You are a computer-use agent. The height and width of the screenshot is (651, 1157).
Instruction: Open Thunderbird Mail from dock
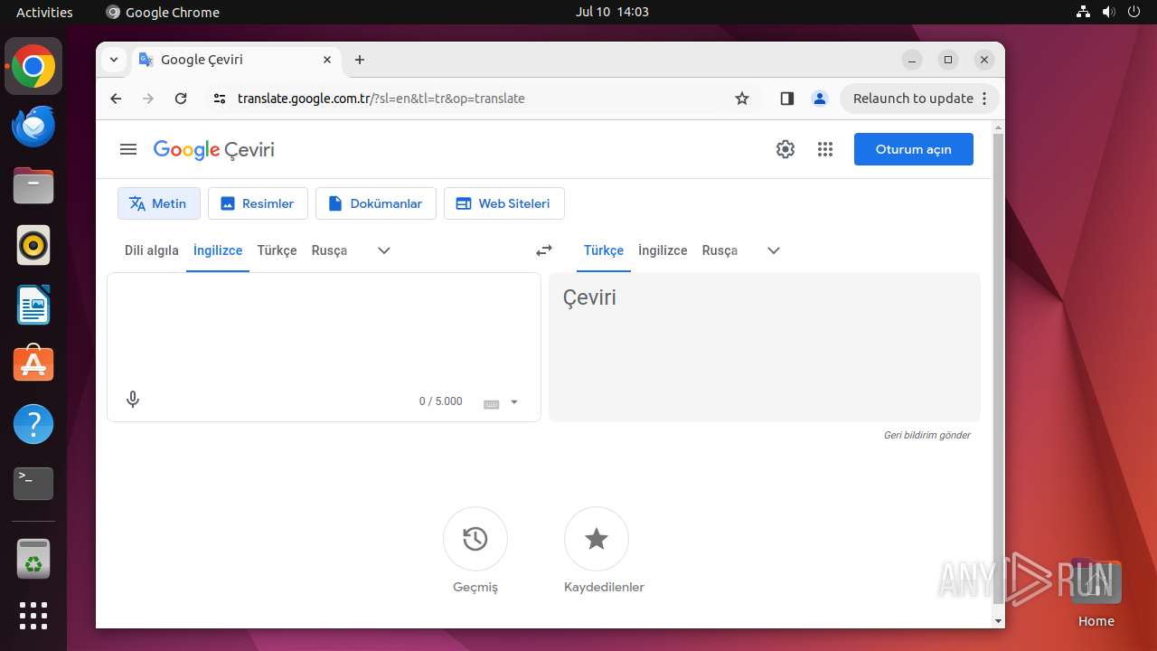click(33, 126)
